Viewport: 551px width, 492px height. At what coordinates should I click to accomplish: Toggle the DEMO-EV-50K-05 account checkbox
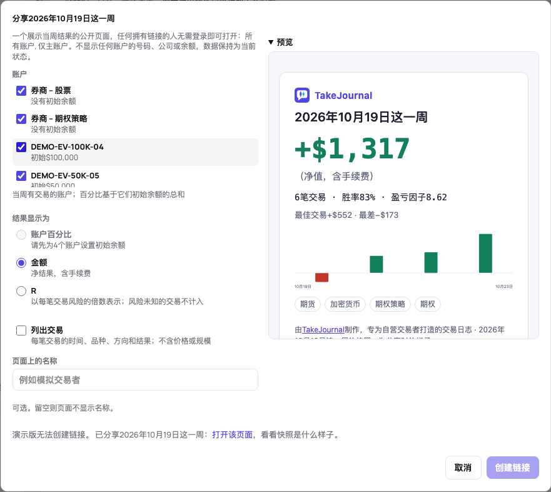21,176
